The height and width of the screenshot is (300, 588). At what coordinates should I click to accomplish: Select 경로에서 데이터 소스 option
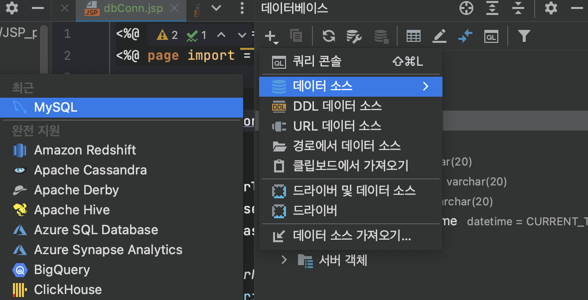tap(351, 146)
